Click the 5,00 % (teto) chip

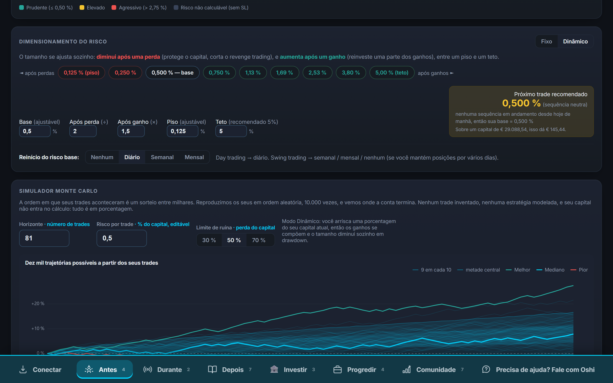point(392,73)
